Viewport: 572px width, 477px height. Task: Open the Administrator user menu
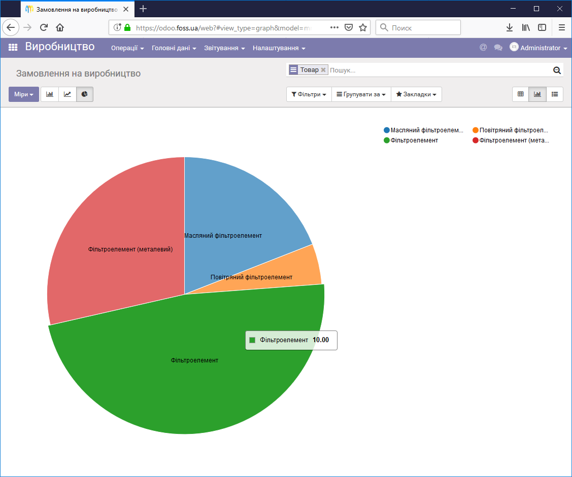pyautogui.click(x=539, y=48)
